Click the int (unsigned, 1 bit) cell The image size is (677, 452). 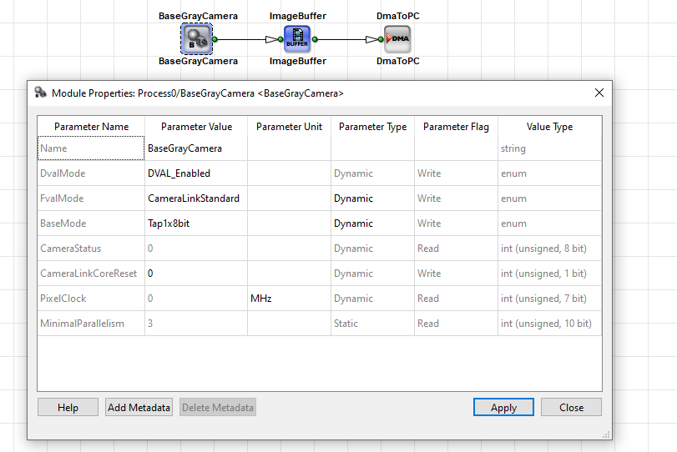click(x=549, y=274)
